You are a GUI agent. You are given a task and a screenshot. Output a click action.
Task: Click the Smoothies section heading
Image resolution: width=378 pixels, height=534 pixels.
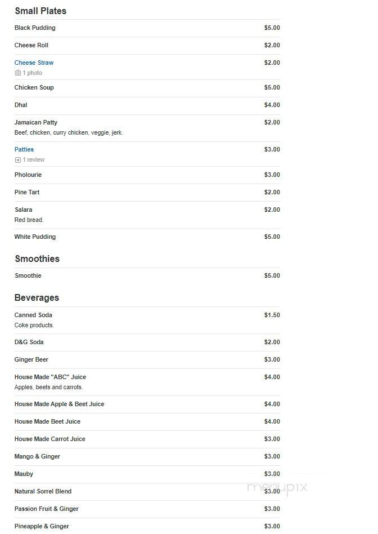pyautogui.click(x=37, y=259)
